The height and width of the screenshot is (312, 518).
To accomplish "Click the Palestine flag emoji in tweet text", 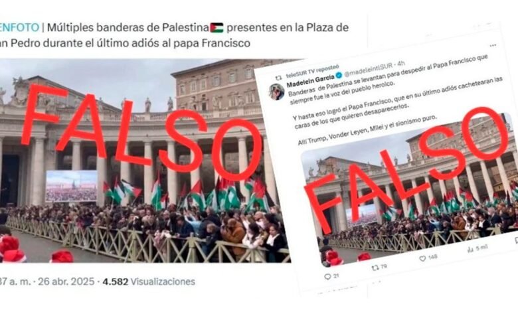I will tap(216, 27).
